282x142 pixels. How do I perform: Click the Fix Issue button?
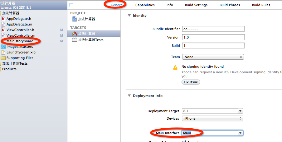tap(191, 82)
